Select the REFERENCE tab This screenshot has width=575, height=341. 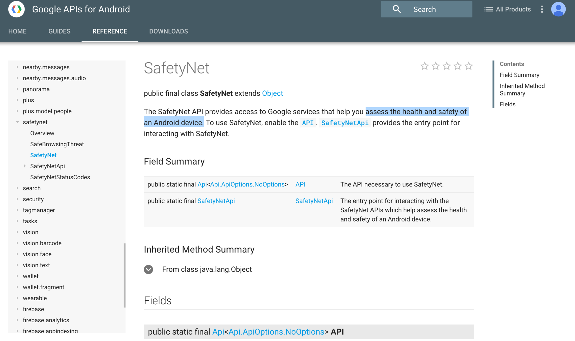110,31
